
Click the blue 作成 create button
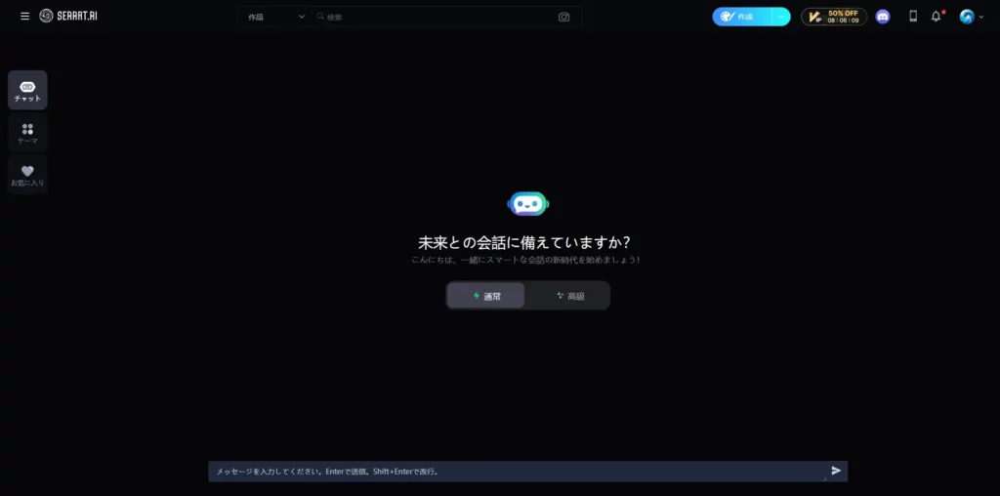point(741,17)
